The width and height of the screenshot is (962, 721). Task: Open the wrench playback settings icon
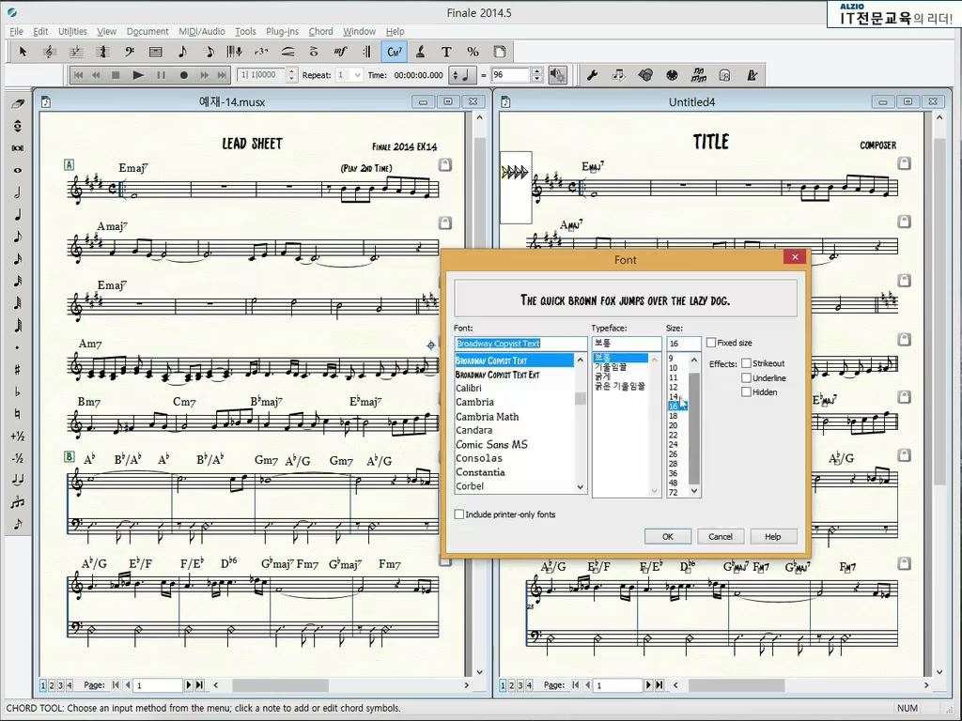click(x=592, y=75)
